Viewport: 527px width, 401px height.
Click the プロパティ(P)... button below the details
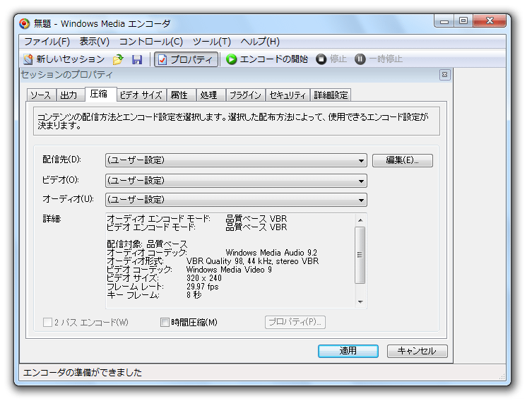pos(295,322)
